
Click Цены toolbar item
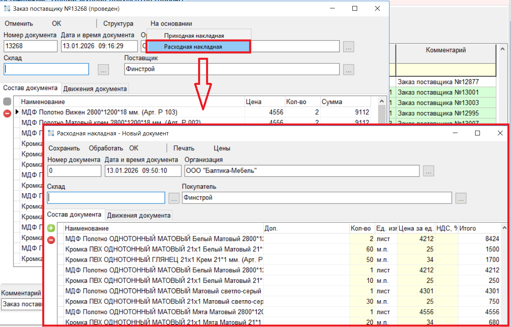coord(222,148)
